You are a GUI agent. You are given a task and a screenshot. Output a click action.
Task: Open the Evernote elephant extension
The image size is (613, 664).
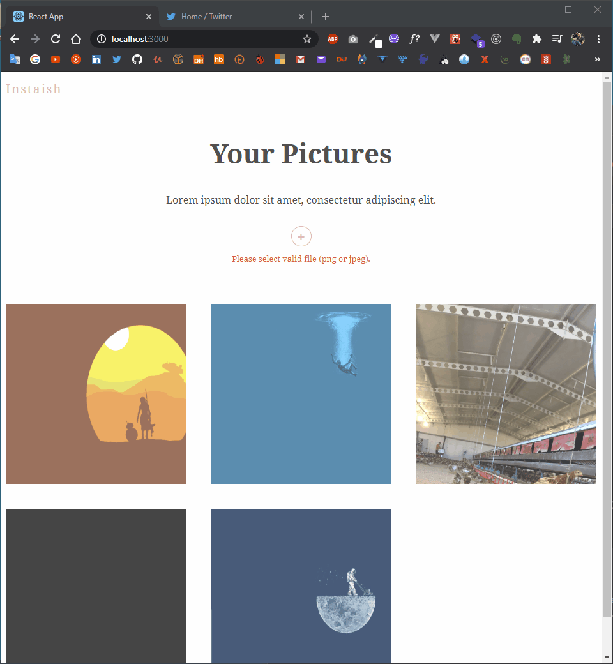click(x=517, y=39)
